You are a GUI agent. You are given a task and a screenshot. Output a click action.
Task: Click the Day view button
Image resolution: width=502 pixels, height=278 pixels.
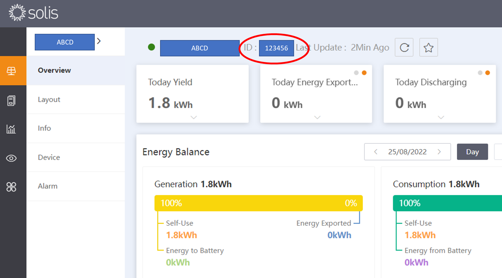point(472,152)
